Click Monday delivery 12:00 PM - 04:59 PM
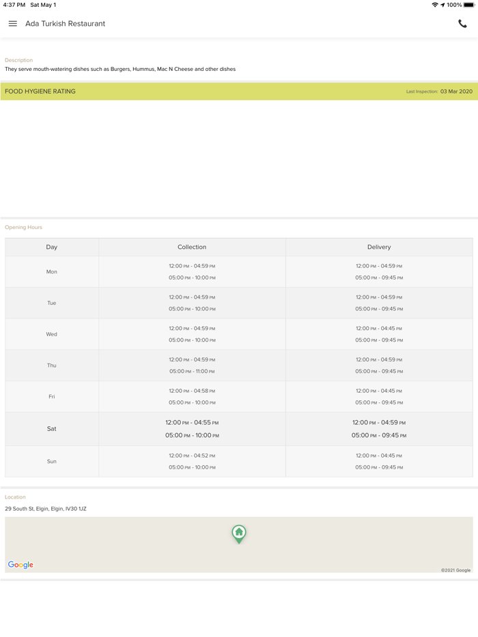The image size is (478, 637). [379, 266]
